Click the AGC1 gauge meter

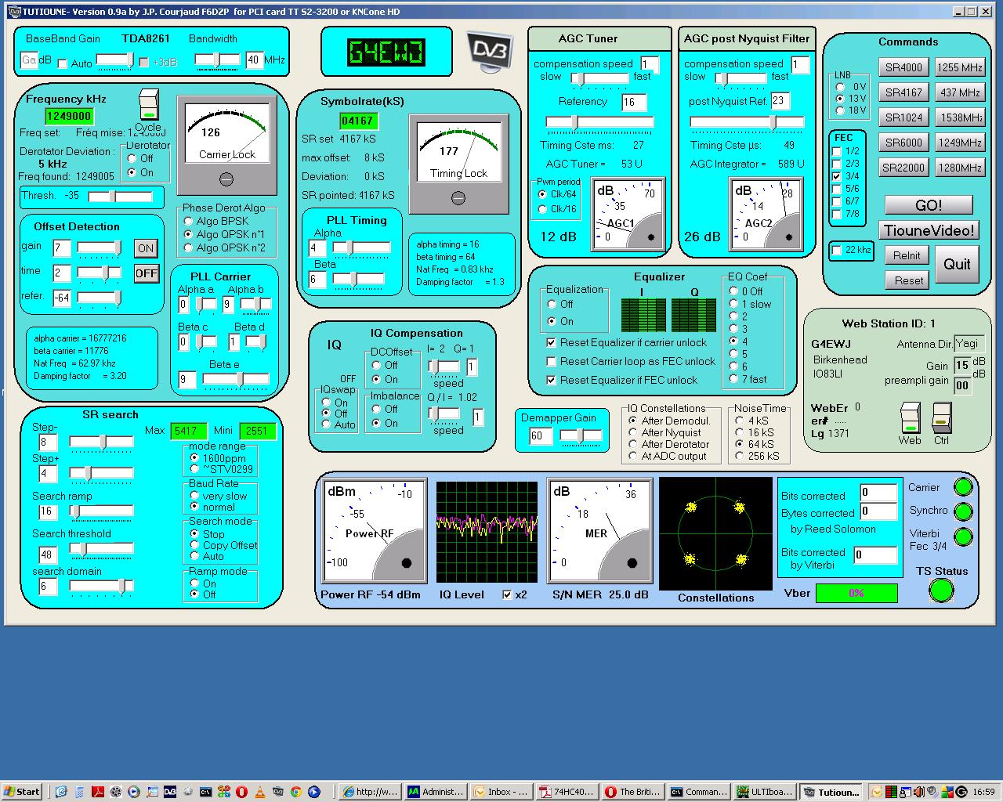pyautogui.click(x=628, y=214)
